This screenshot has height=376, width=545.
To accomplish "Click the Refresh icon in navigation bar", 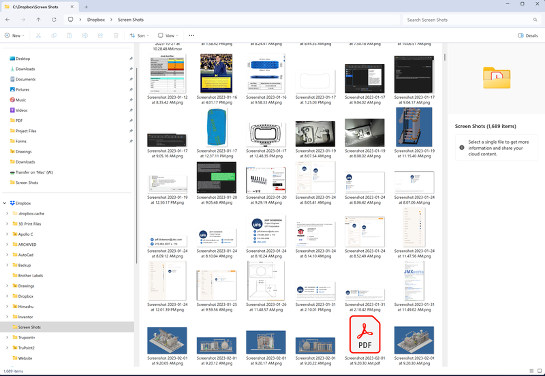I will 53,20.
